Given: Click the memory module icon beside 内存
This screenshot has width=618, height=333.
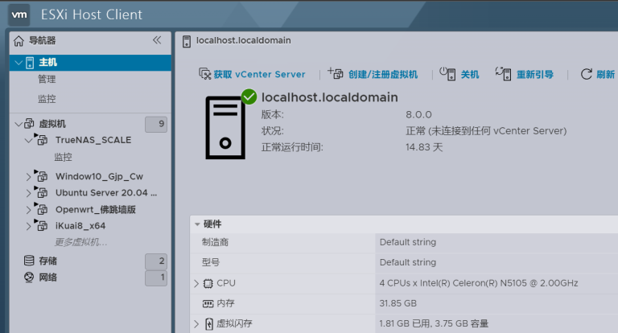Looking at the screenshot, I should click(208, 303).
